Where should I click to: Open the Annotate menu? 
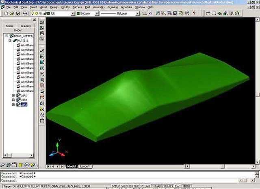(x=126, y=7)
